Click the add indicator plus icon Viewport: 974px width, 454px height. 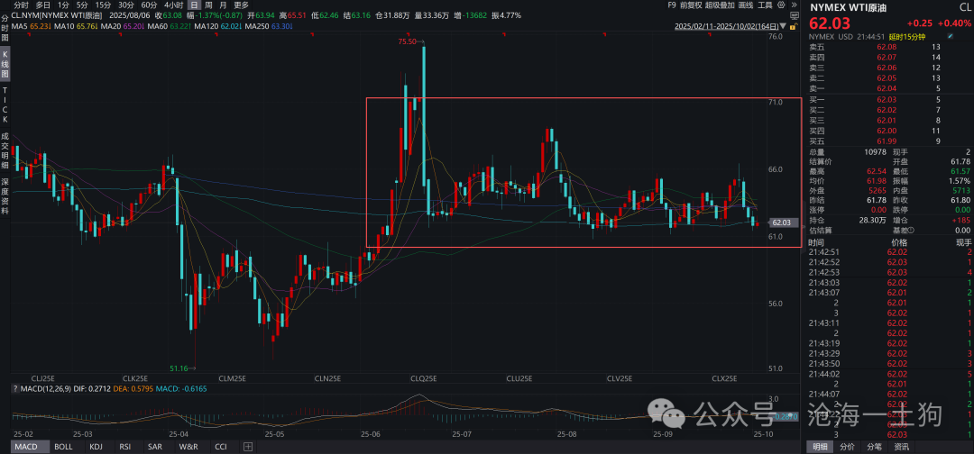pyautogui.click(x=248, y=447)
